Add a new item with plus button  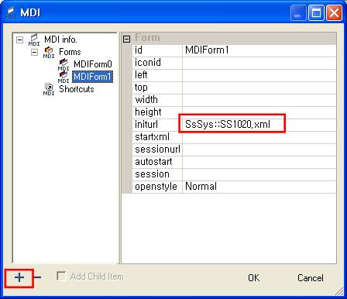click(x=19, y=278)
